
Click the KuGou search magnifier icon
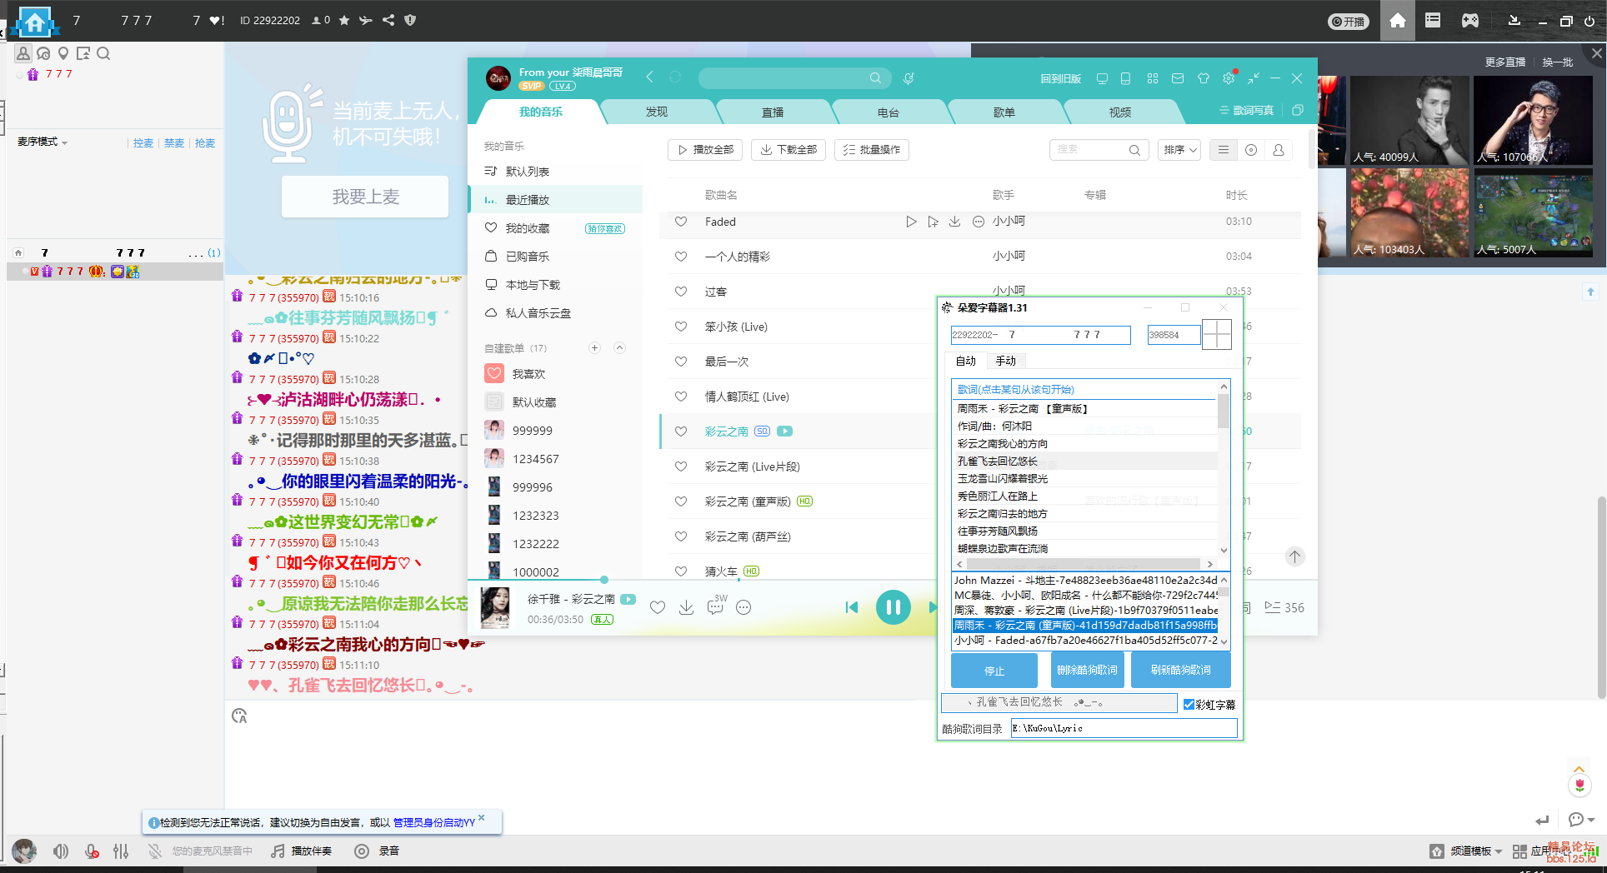(x=875, y=77)
